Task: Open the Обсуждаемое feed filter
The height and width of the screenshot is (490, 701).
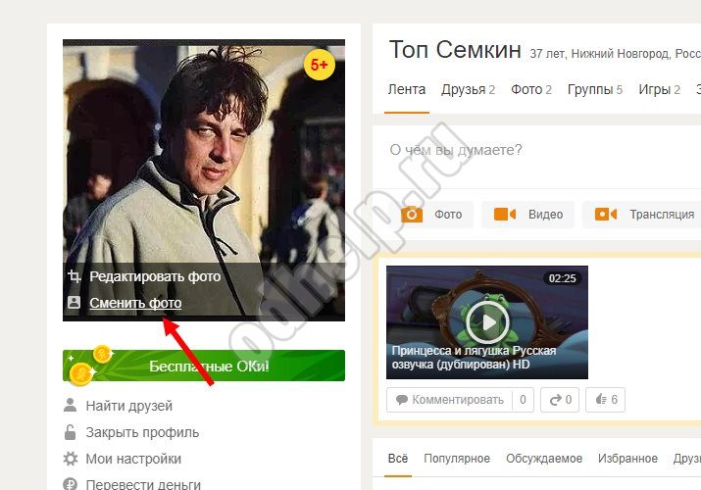Action: click(x=544, y=459)
